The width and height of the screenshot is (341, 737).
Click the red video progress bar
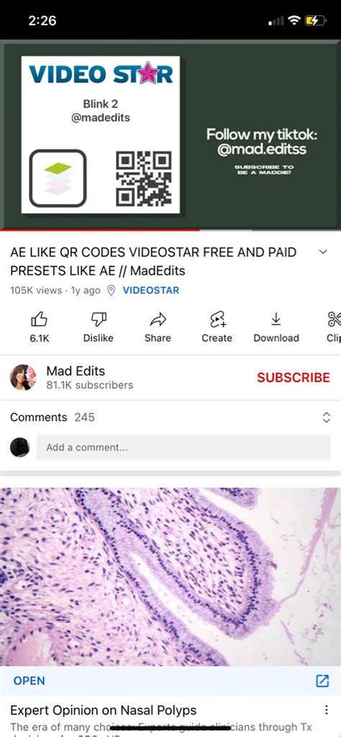pos(99,230)
